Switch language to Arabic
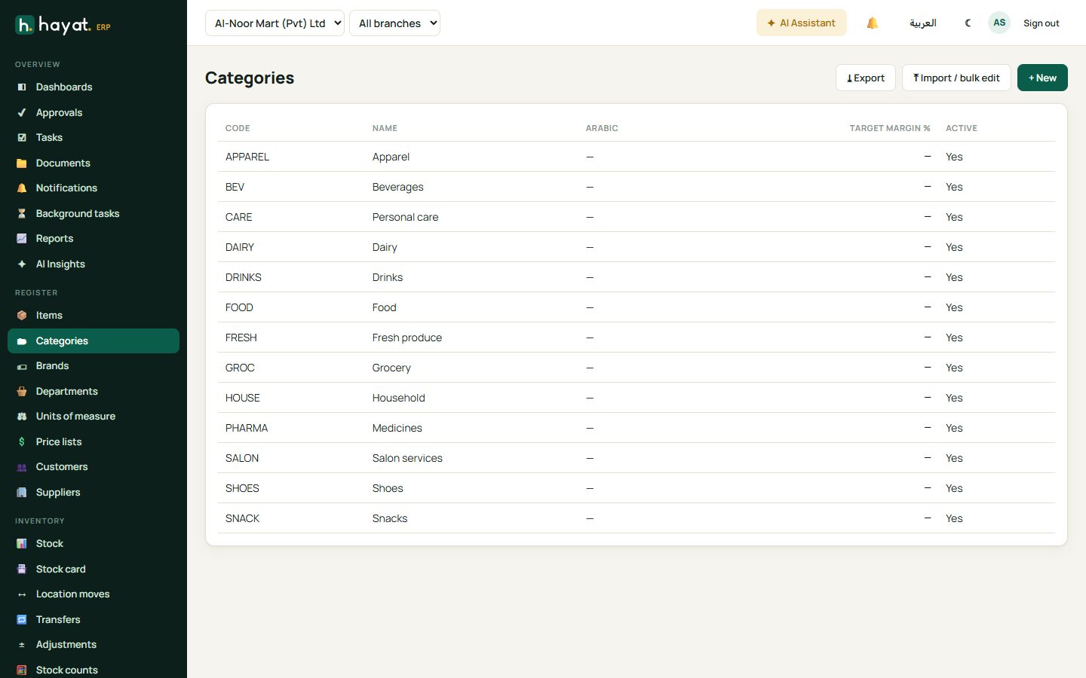Viewport: 1086px width, 678px height. 922,23
